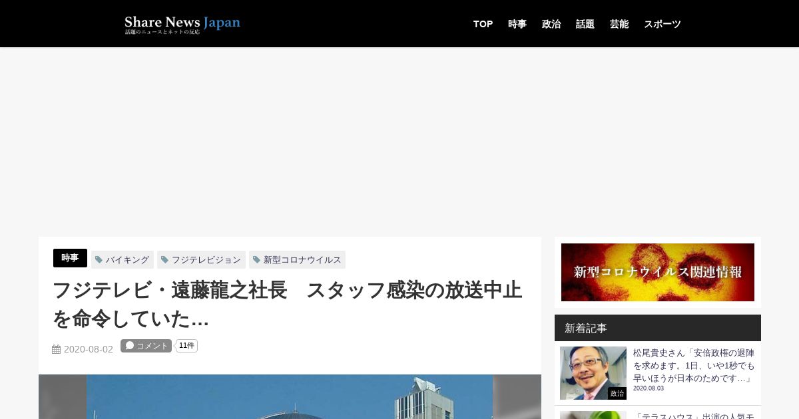Screen dimensions: 799x419
Task: Open the 話題 navigation menu
Action: pyautogui.click(x=585, y=24)
